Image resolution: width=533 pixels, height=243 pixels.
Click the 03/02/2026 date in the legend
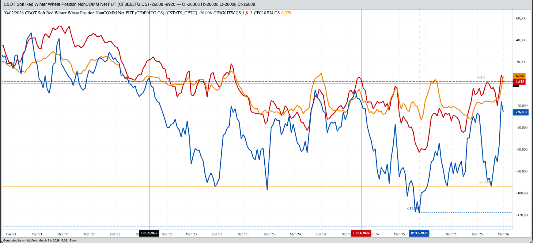[x=13, y=13]
